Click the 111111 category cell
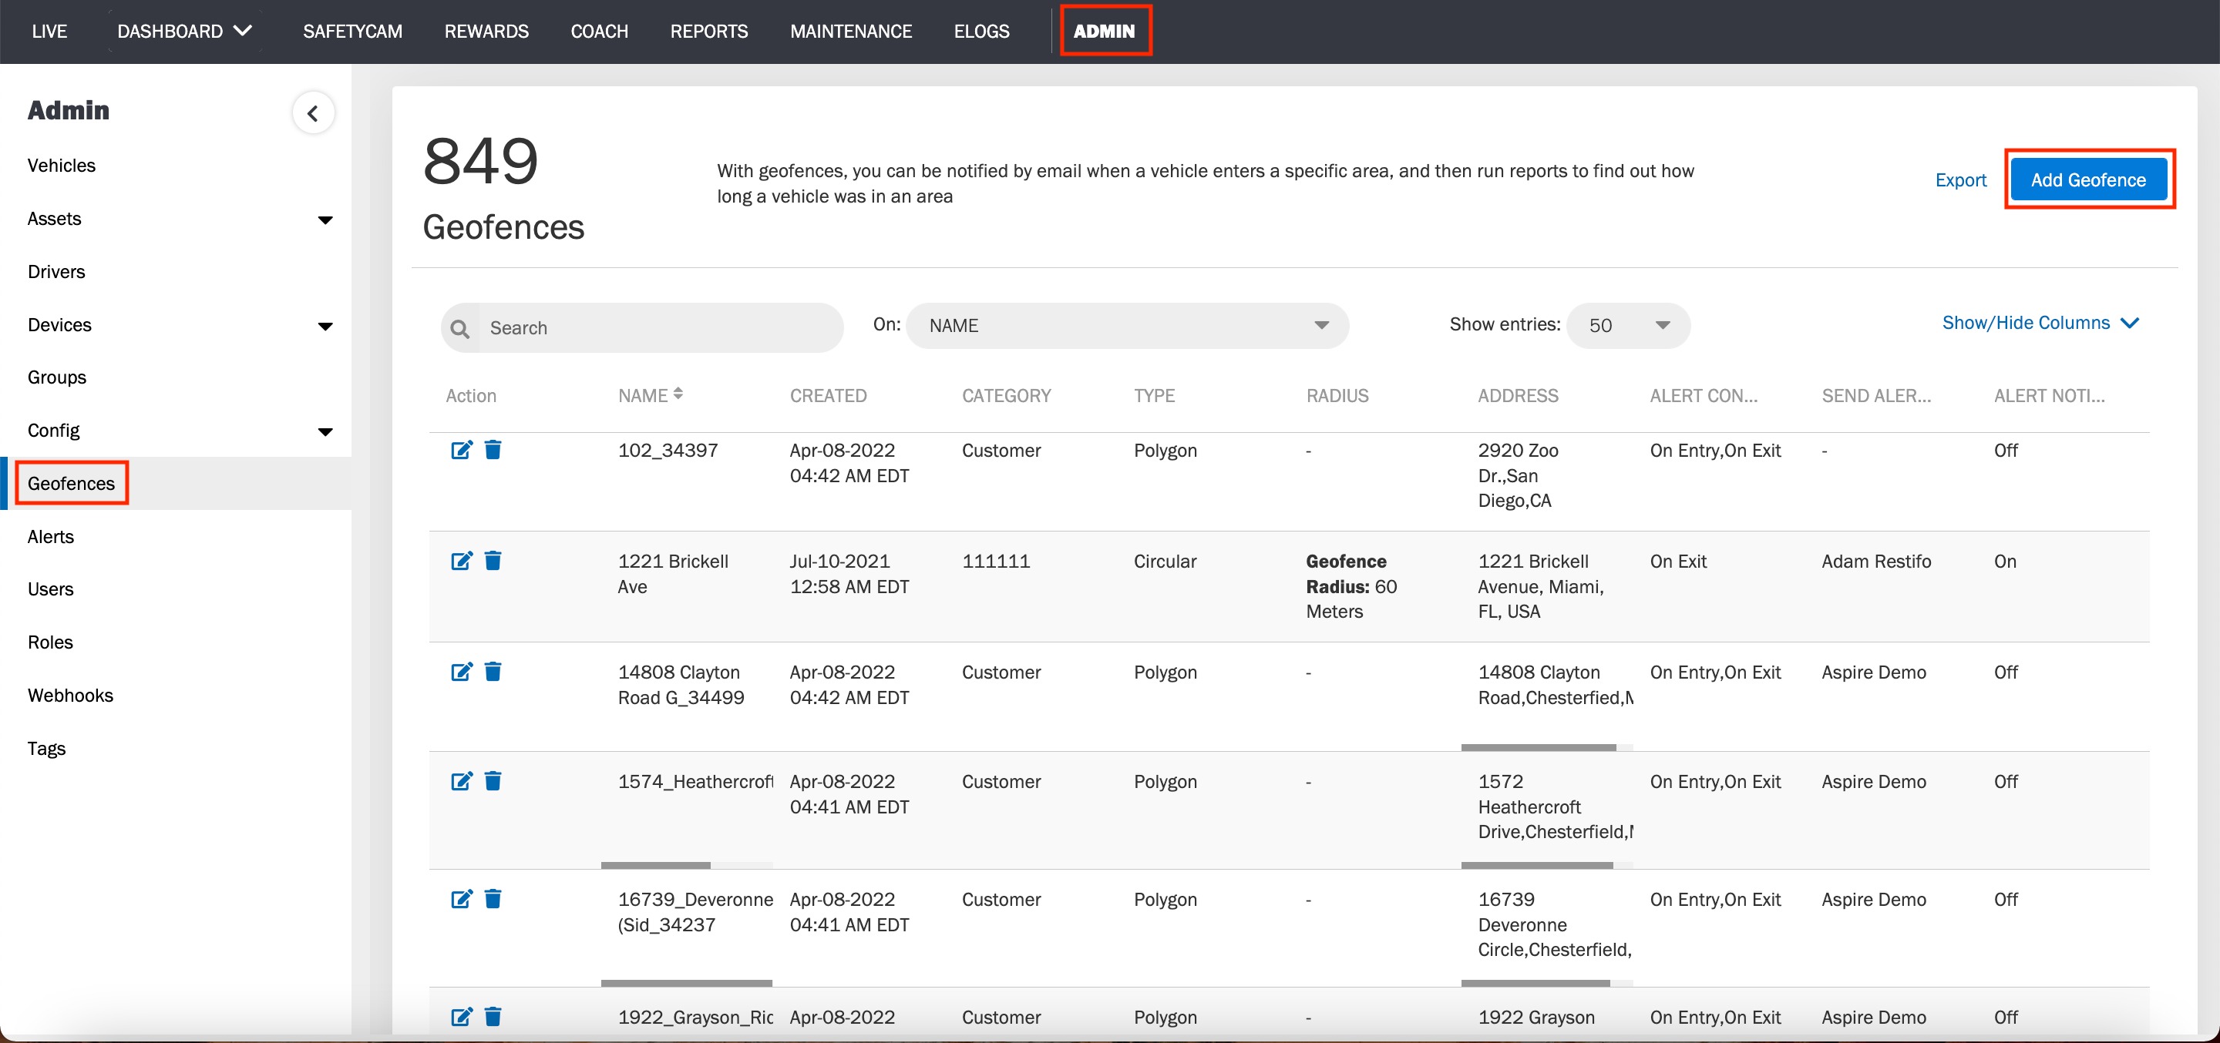Viewport: 2220px width, 1043px height. click(x=995, y=562)
